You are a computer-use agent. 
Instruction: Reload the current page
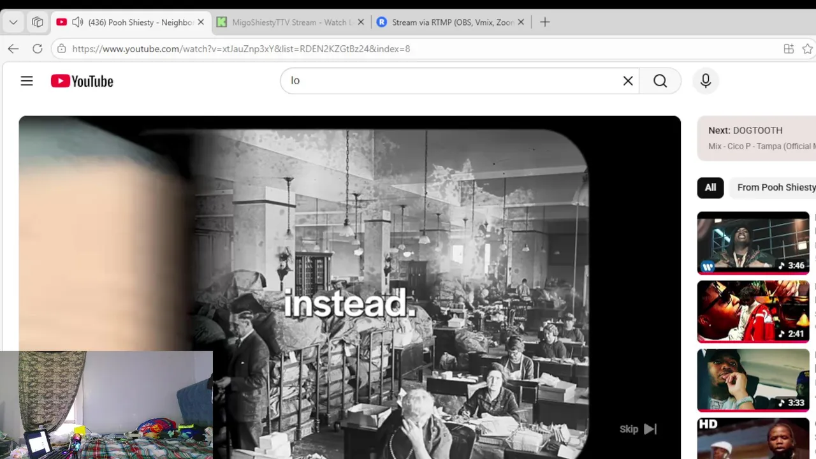38,48
